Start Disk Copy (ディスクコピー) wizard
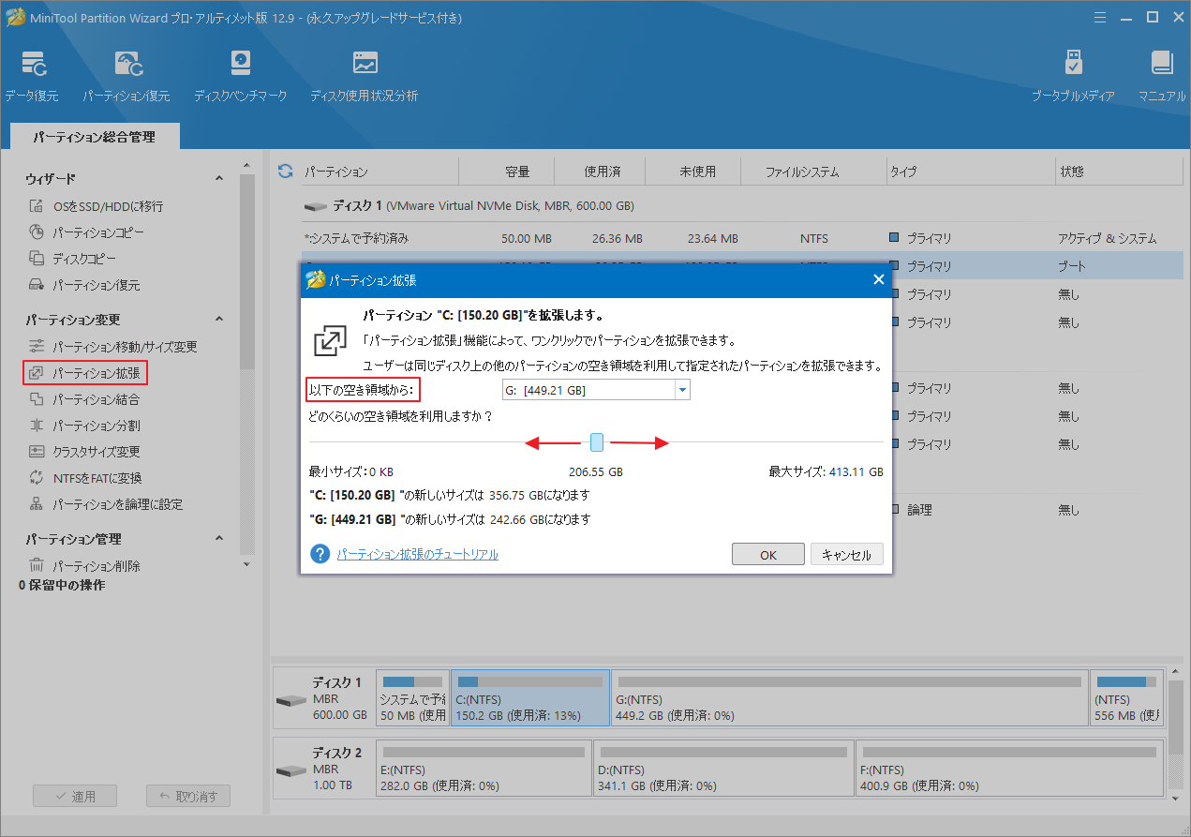Viewport: 1191px width, 837px height. pyautogui.click(x=73, y=259)
